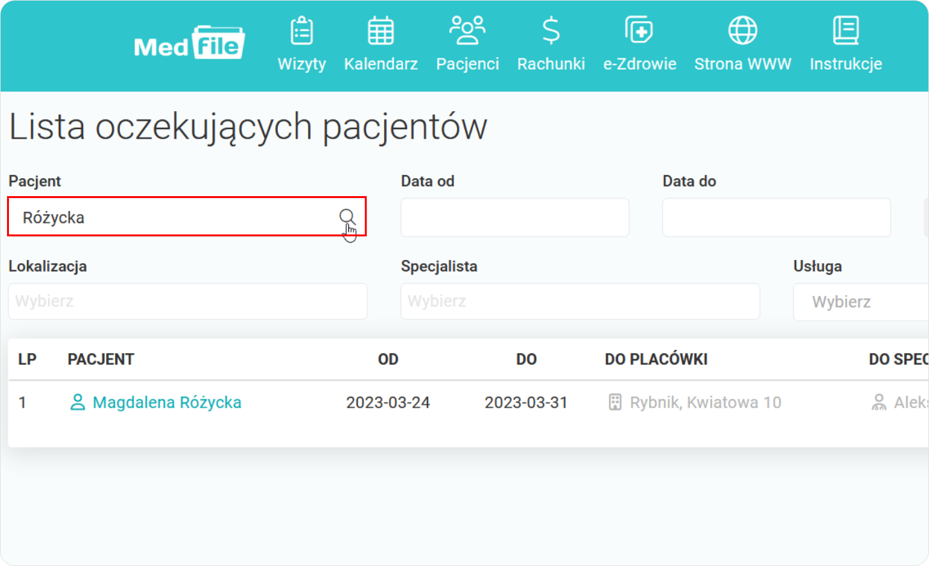Open Rachunki dollar icon
Viewport: 929px width, 566px height.
551,30
